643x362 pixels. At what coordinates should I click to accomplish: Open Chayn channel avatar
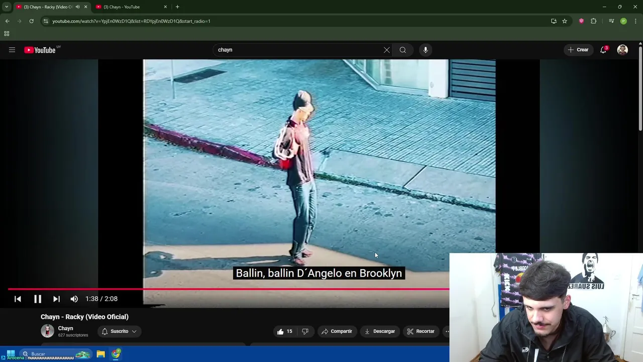pos(47,331)
